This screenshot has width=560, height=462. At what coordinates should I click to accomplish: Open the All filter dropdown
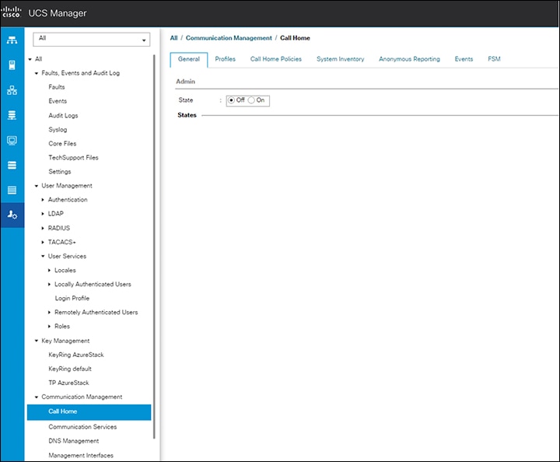click(x=92, y=39)
